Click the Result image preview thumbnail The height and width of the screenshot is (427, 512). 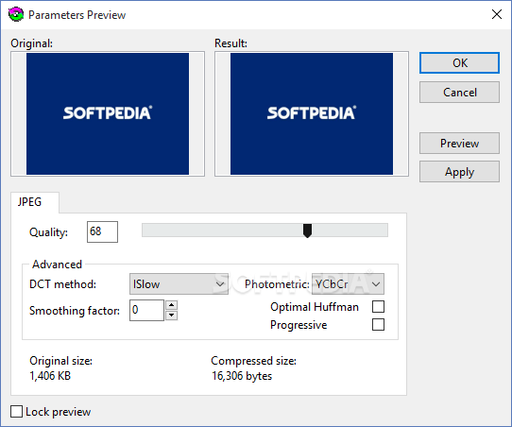(x=312, y=113)
